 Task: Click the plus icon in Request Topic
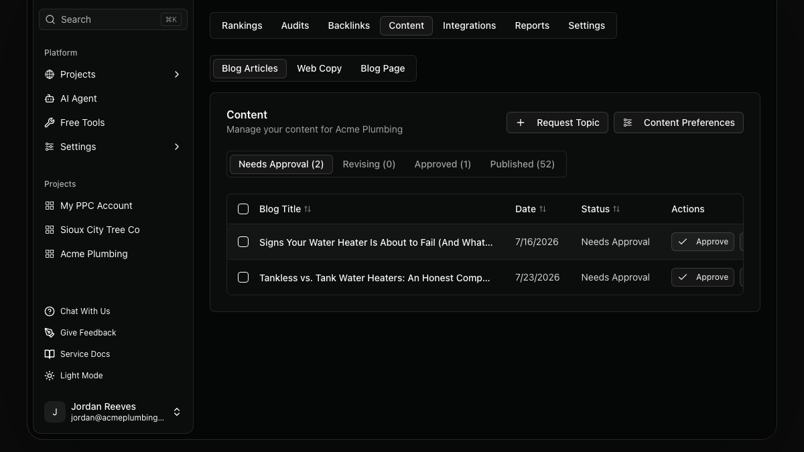coord(521,123)
